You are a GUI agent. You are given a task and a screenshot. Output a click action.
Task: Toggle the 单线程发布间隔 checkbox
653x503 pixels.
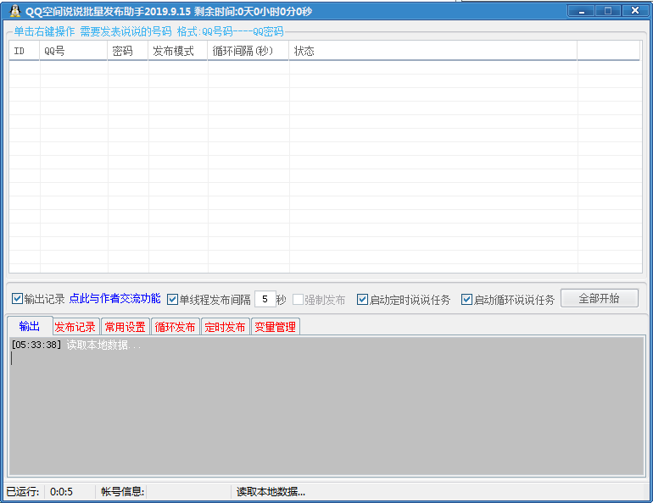coord(172,299)
